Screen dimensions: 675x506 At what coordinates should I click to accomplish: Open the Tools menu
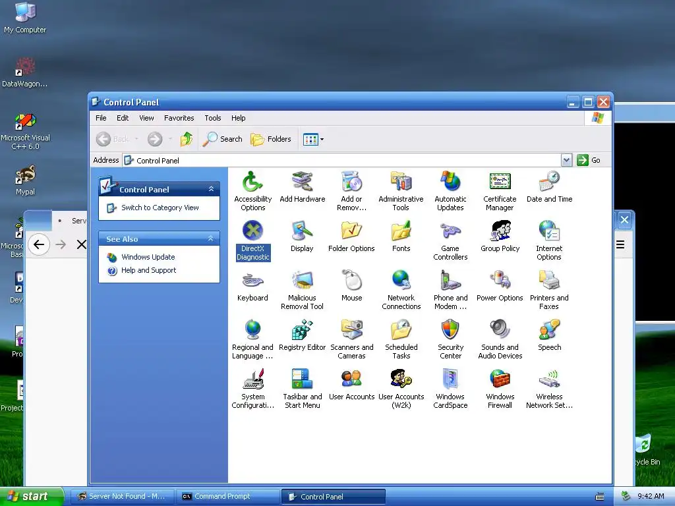(x=213, y=118)
